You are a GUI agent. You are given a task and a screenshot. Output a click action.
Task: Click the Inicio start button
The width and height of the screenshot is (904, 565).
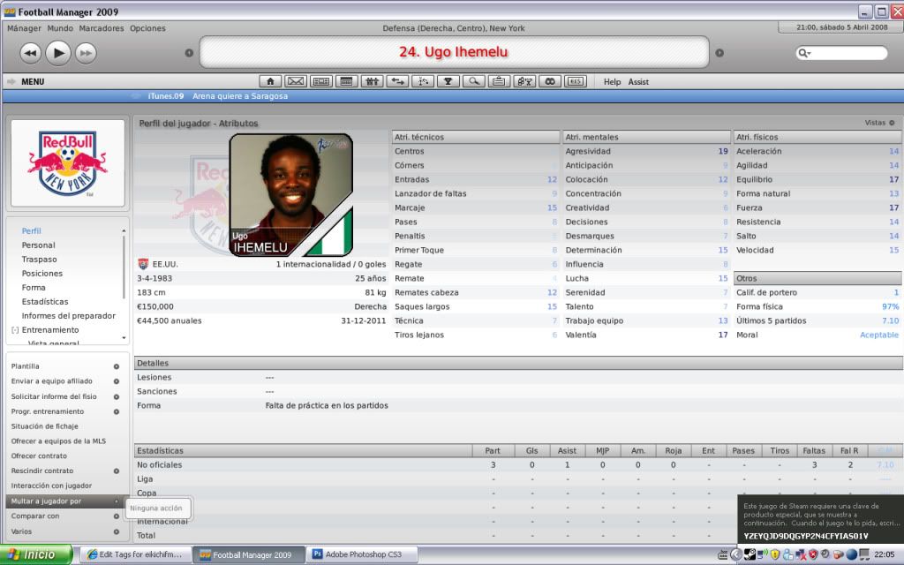pyautogui.click(x=36, y=554)
